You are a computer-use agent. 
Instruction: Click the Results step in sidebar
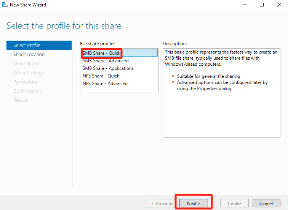point(21,100)
